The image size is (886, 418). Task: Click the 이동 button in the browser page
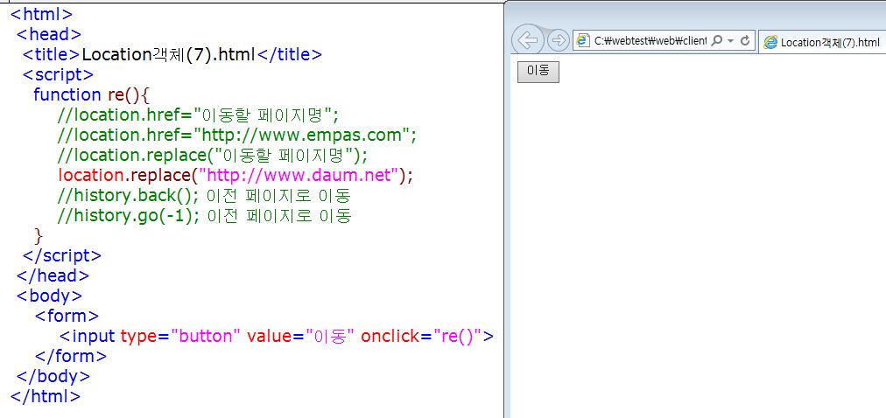538,72
